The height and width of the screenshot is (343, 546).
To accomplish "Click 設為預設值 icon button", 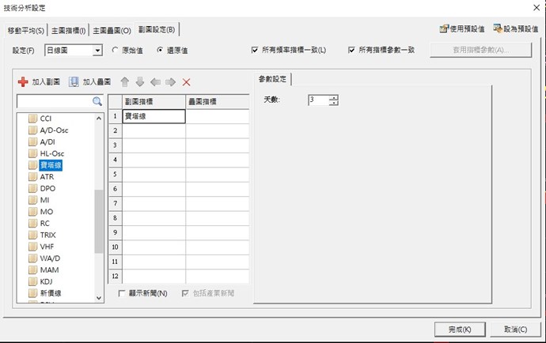I will pyautogui.click(x=516, y=29).
